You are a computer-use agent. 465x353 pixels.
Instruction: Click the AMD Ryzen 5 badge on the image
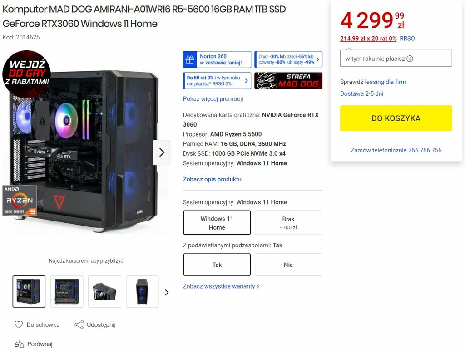20,201
